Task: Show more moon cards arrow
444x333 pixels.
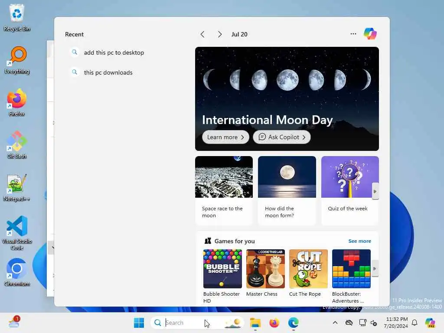Action: [375, 191]
